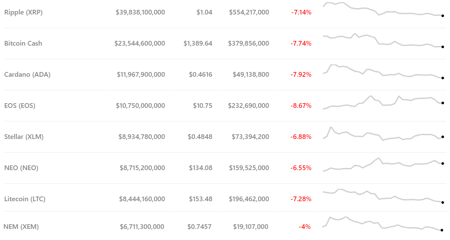Click the Litecoin sparkline chart

point(383,196)
